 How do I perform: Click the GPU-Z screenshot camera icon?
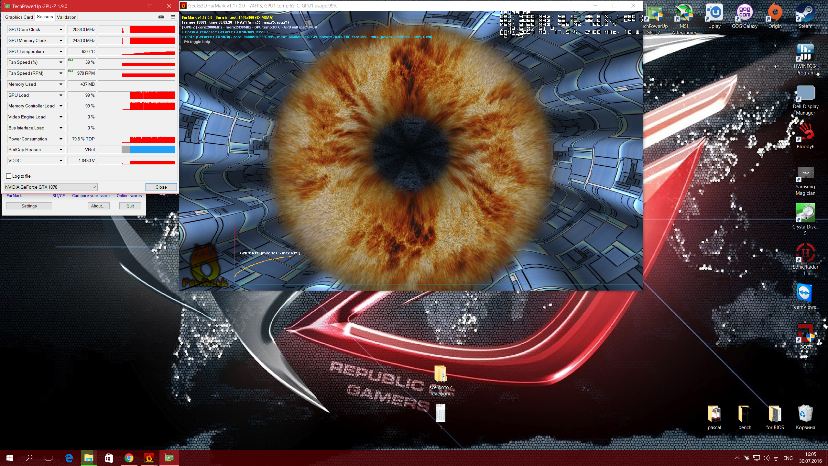[x=161, y=17]
